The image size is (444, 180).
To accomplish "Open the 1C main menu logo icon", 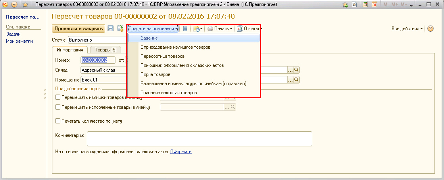I will point(6,4).
